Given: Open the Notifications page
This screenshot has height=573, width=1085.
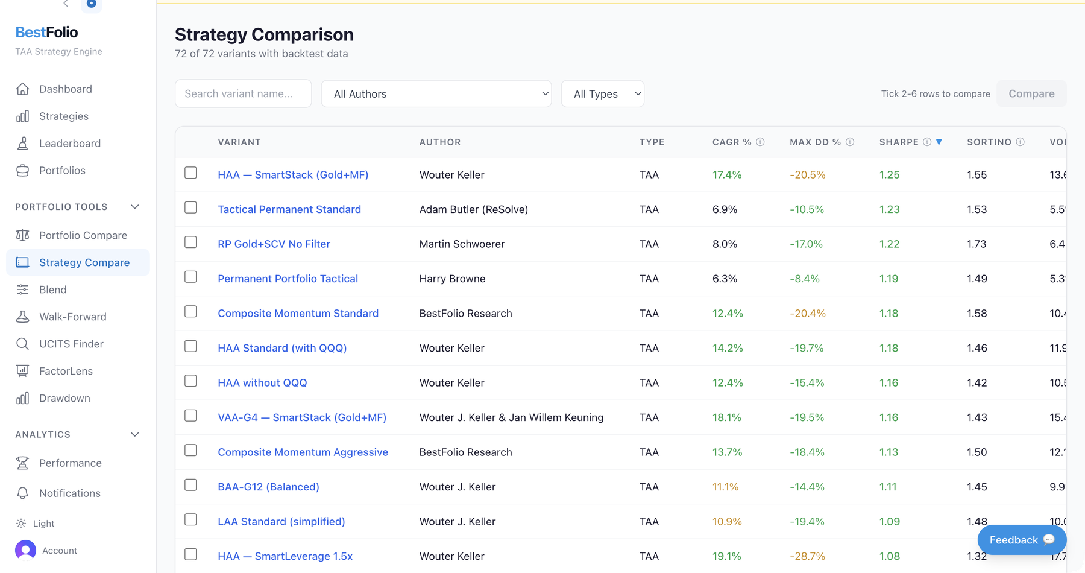Looking at the screenshot, I should click(x=69, y=493).
